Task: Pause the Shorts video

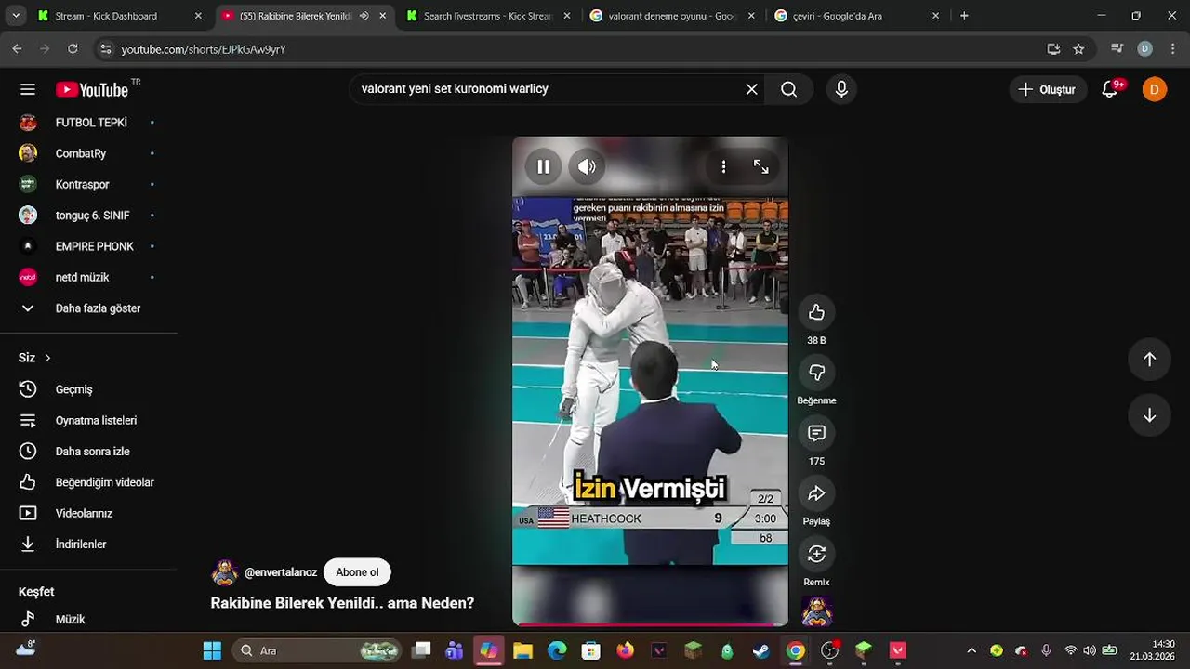Action: [x=543, y=167]
